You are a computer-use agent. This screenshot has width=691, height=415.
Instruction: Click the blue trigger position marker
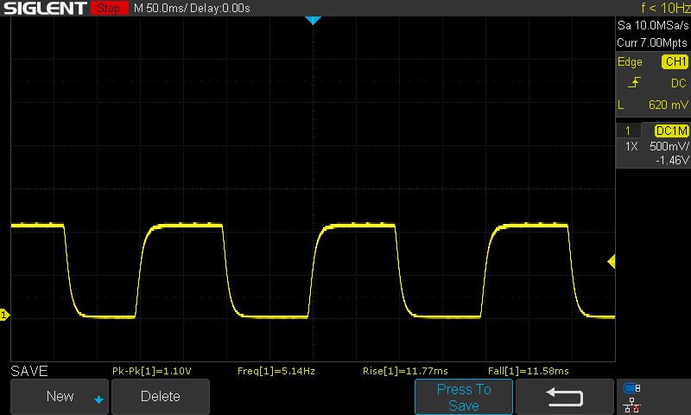[x=313, y=20]
